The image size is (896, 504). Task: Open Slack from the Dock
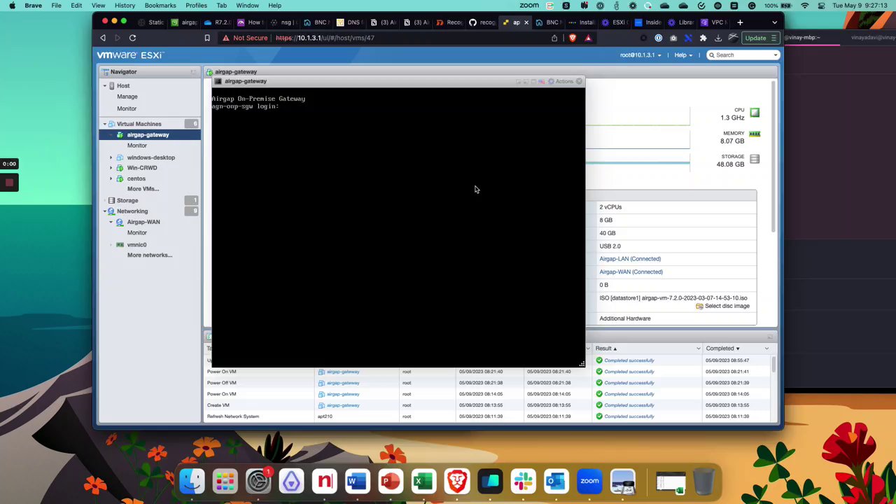tap(523, 481)
